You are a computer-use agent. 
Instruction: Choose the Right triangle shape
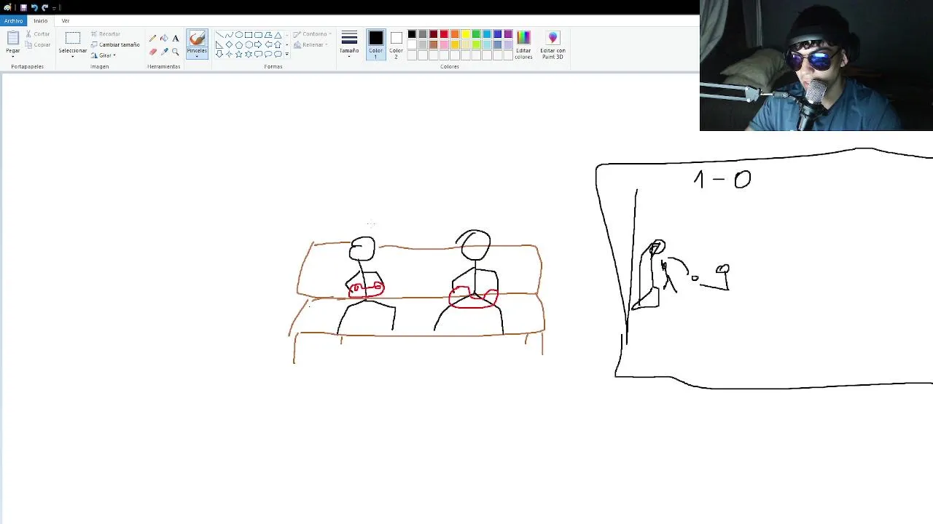click(x=219, y=45)
